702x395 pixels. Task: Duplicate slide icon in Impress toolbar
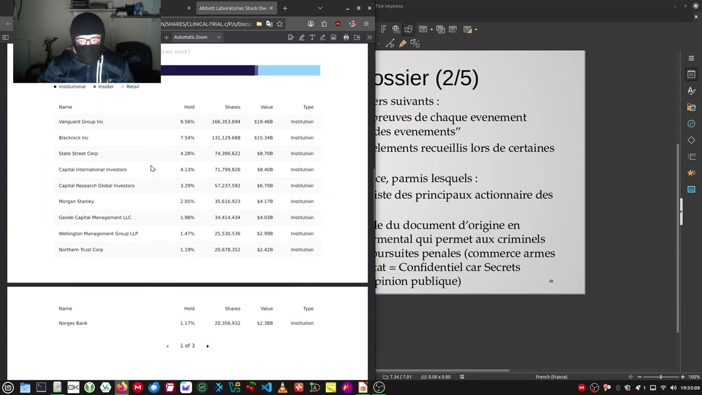click(441, 29)
